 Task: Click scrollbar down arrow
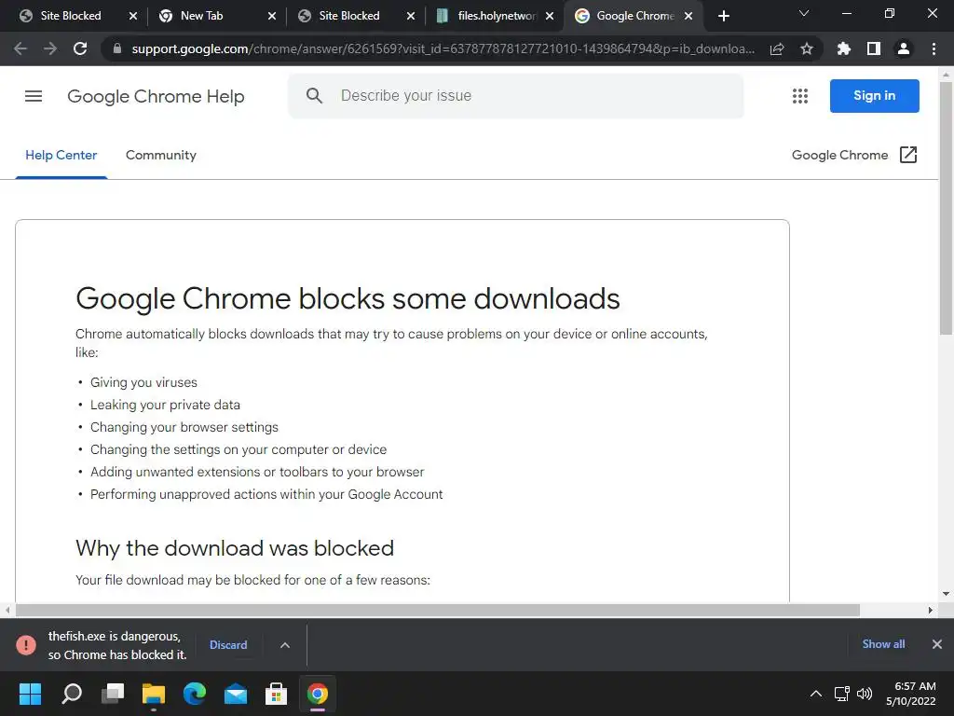coord(946,594)
